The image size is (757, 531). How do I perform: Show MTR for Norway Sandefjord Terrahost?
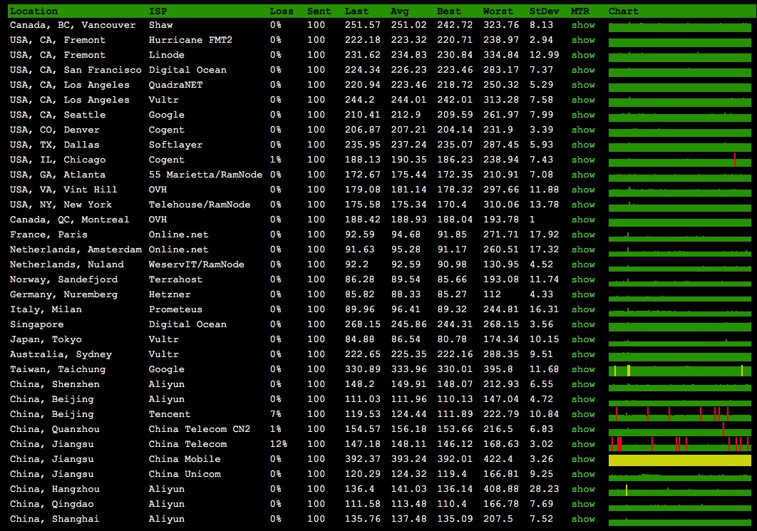[583, 279]
